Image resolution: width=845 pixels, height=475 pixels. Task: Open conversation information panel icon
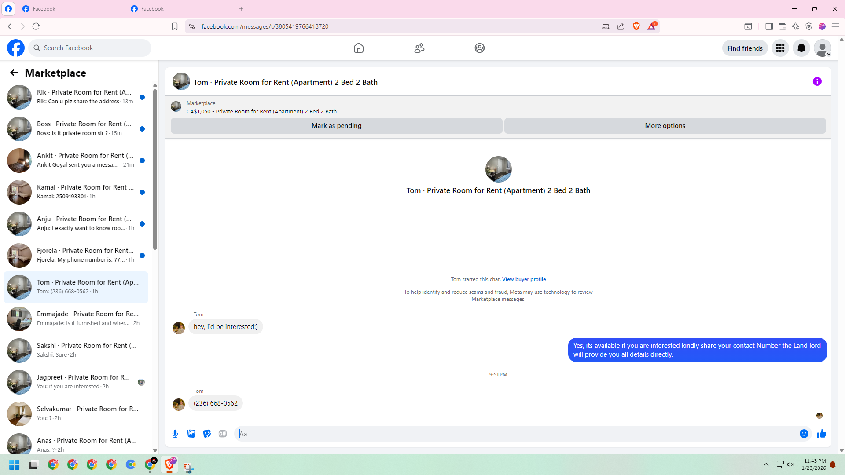pyautogui.click(x=817, y=81)
